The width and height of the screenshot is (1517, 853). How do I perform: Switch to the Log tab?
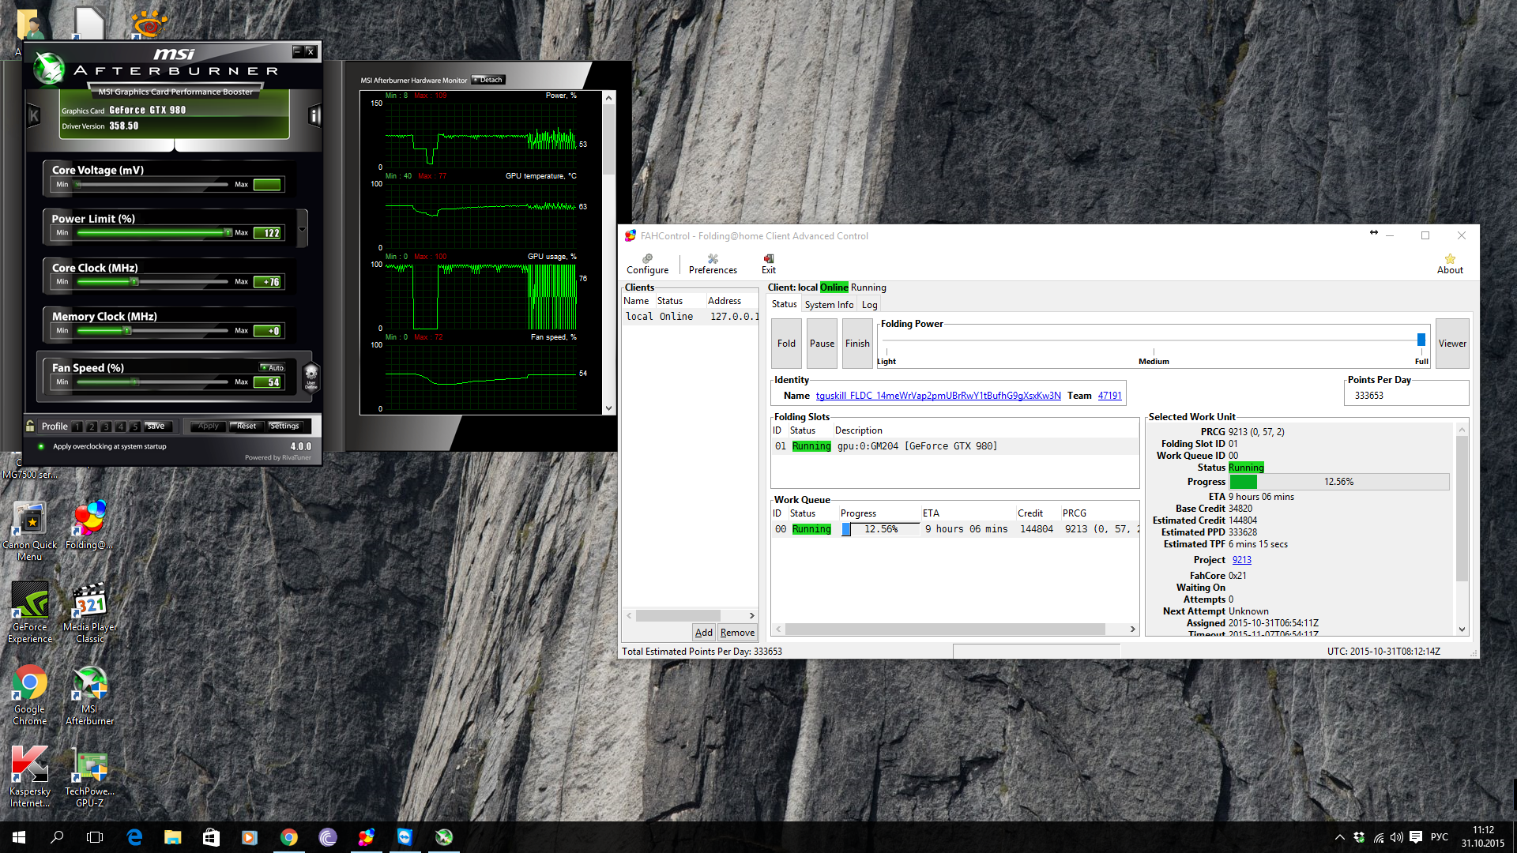point(869,305)
